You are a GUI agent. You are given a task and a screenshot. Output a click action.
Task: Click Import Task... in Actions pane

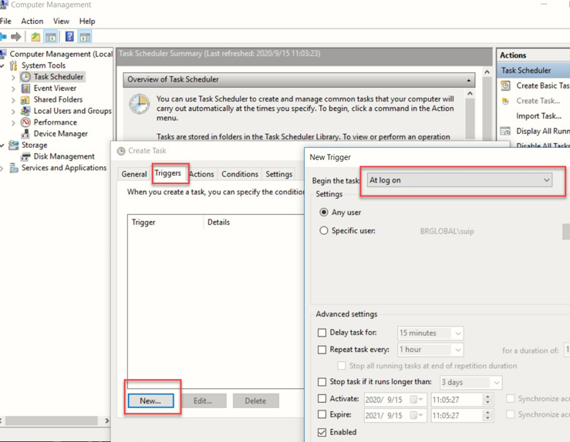pos(538,116)
